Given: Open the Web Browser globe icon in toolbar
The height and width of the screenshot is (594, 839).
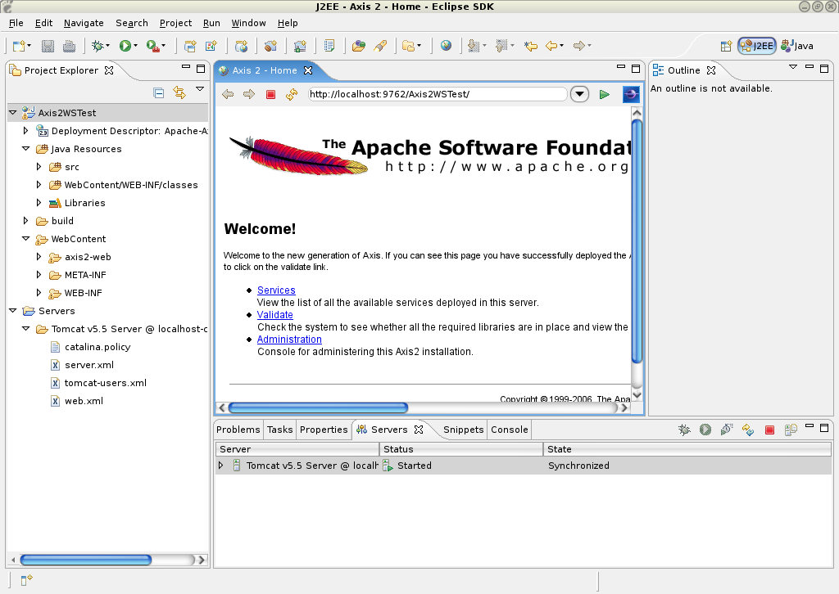Looking at the screenshot, I should click(x=446, y=46).
